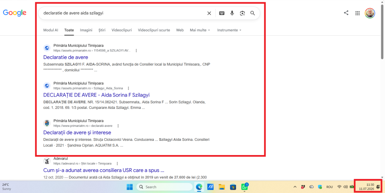Show hidden tray icons with the chevron
The width and height of the screenshot is (385, 193).
295,187
